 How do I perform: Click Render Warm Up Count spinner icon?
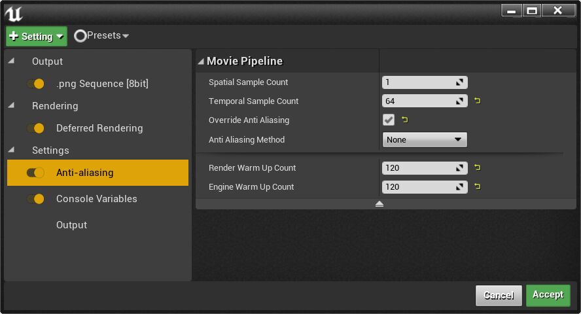(x=459, y=167)
